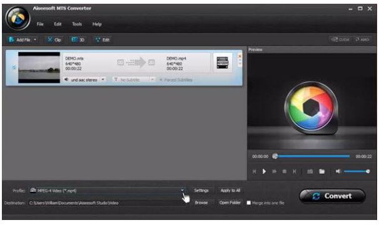Remove DEMO.mts with the orange X icon
Viewport: 379px width, 225px height.
[240, 56]
